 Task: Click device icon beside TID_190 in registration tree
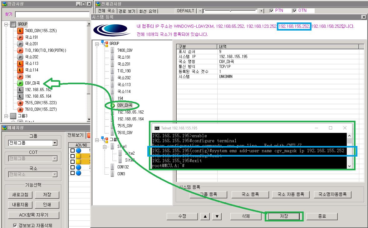[x=112, y=71]
